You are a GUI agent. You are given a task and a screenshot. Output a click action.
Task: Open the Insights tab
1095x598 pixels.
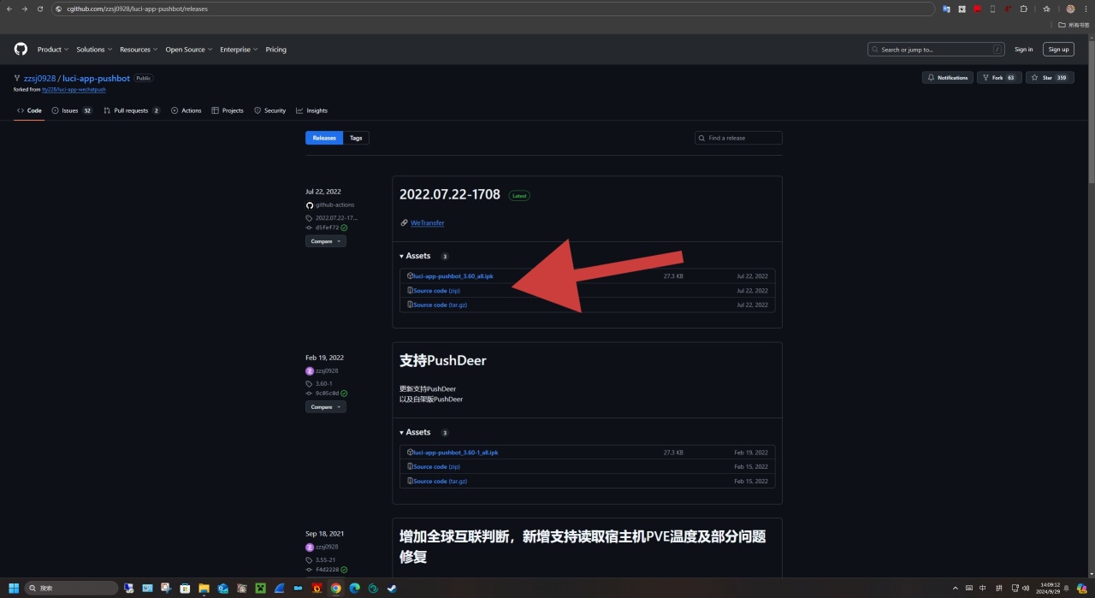312,110
